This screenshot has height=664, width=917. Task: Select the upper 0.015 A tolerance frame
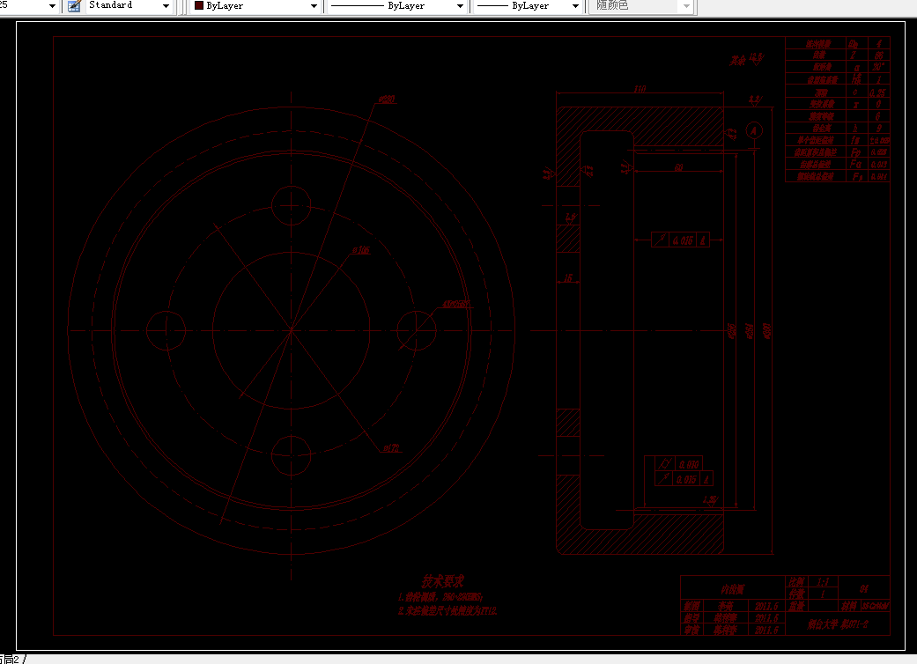(x=680, y=240)
